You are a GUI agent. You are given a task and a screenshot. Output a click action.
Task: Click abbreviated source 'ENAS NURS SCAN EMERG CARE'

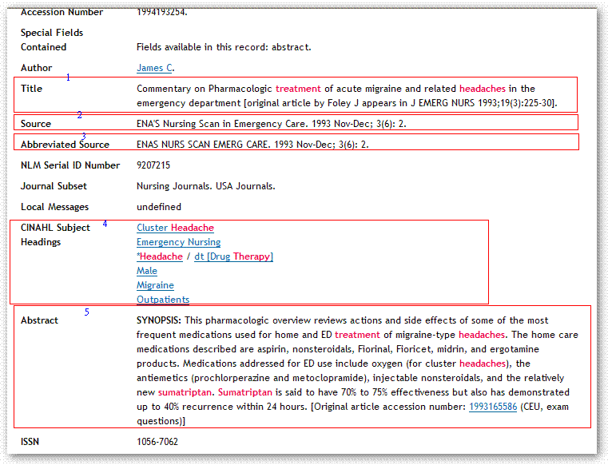(202, 145)
